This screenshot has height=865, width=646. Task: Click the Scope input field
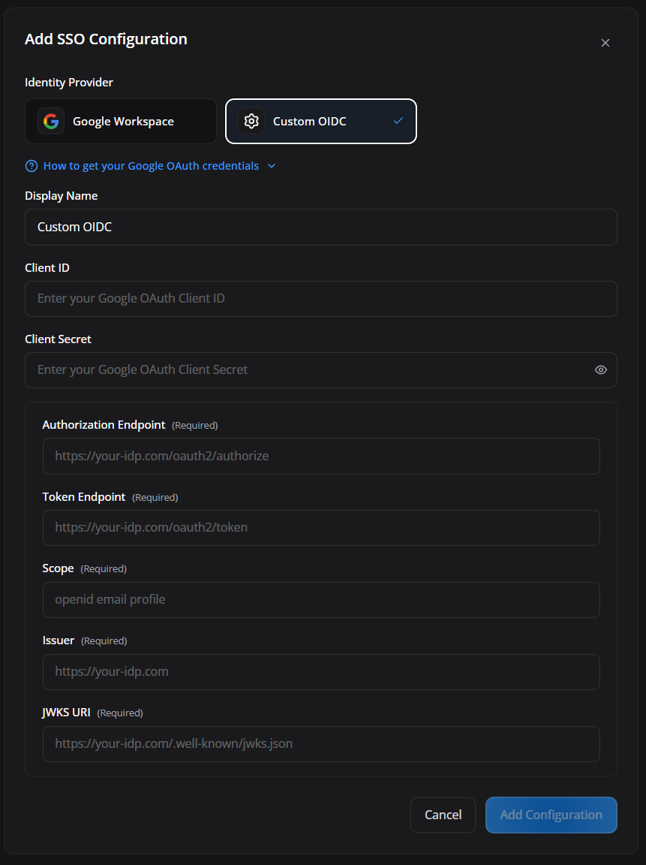[x=321, y=600]
